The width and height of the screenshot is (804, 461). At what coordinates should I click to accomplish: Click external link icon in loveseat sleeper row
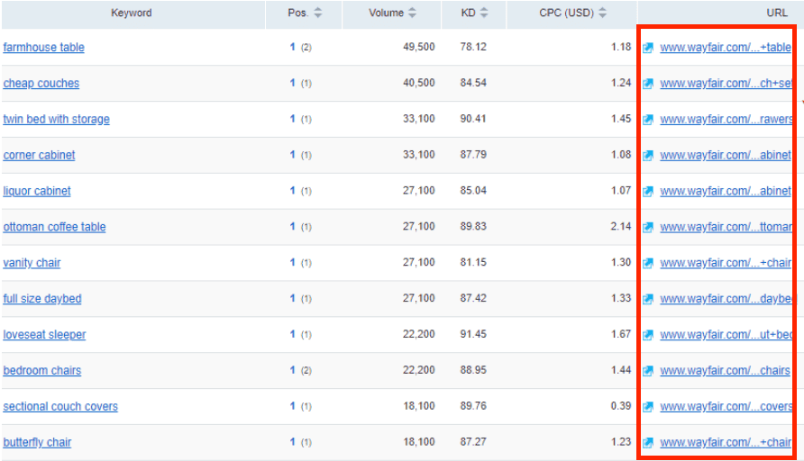point(648,335)
